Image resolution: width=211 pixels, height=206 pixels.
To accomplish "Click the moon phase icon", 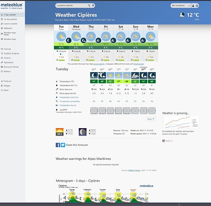I will [82, 132].
